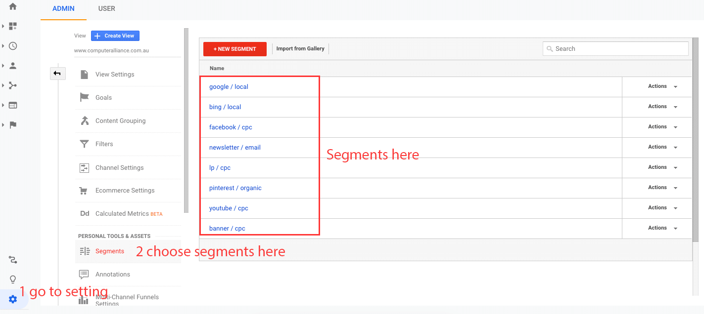This screenshot has height=314, width=704.
Task: Open the Realtime clock icon
Action: 13,46
